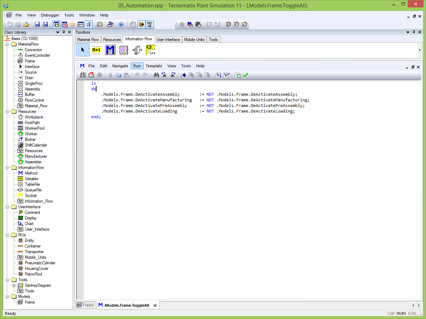Collapse the UserInterface folder
Screen dimensions: 426x319
click(x=7, y=207)
